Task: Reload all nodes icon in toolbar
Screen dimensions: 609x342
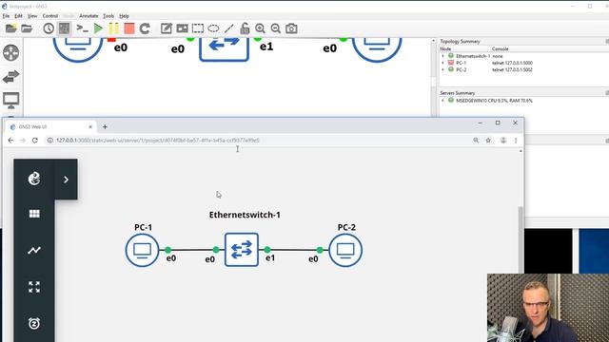Action: tap(145, 28)
